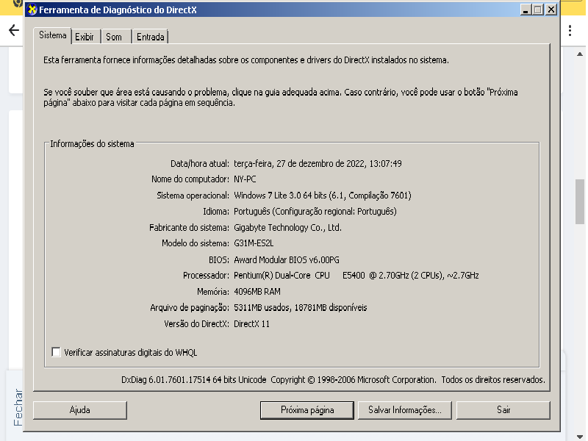
Task: Click the DxDiag 6.01.7601.17514 copyright line
Action: click(x=333, y=380)
